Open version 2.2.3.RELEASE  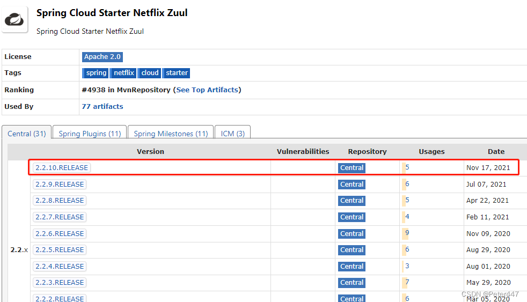pos(60,283)
